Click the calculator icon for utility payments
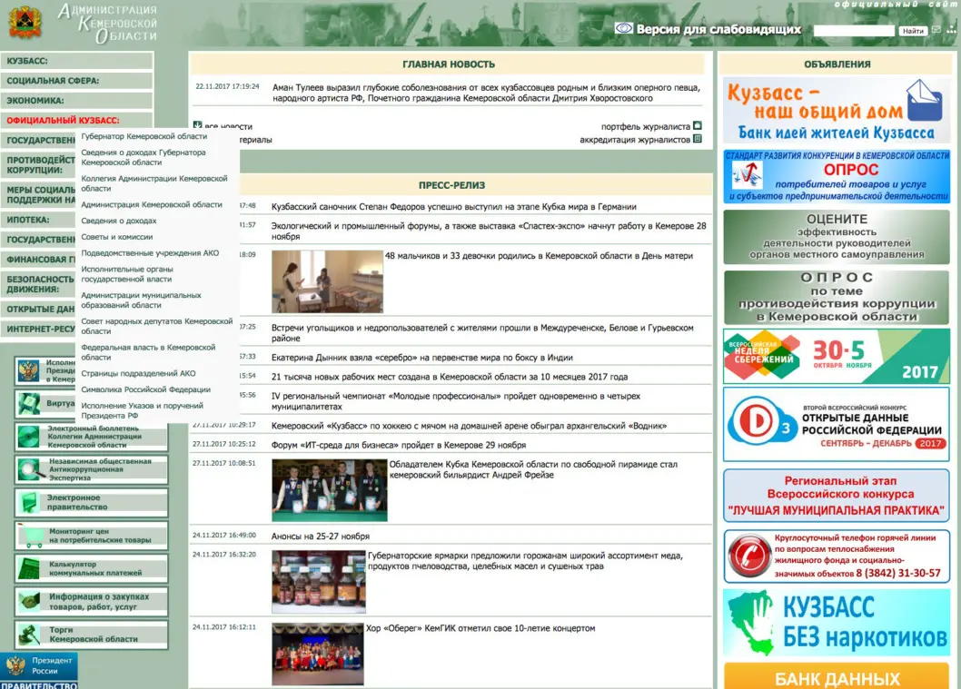The image size is (961, 689). 28,567
